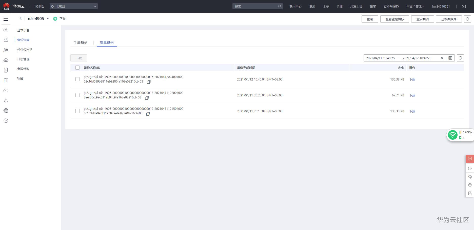Image resolution: width=474 pixels, height=230 pixels.
Task: Click the IP circle sidebar icon
Action: 6,121
